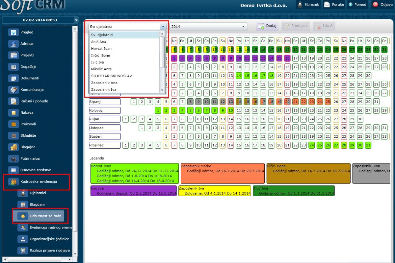This screenshot has width=395, height=263.
Task: Collapse the sidebar with the arrow button
Action: (76, 20)
